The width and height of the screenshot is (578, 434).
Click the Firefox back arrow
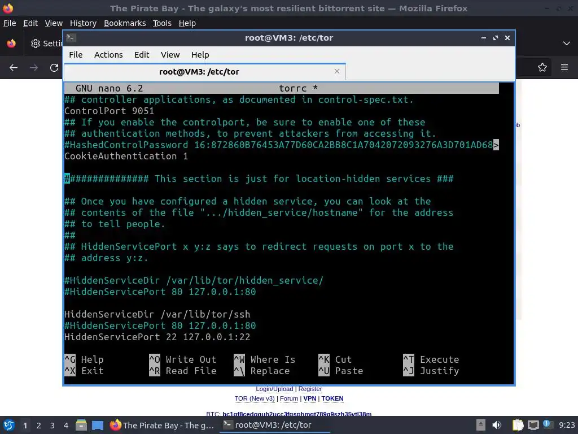click(x=14, y=68)
